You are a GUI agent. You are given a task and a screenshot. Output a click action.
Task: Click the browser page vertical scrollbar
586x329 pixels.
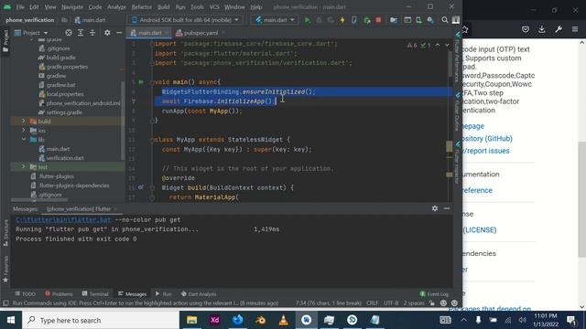[582, 200]
